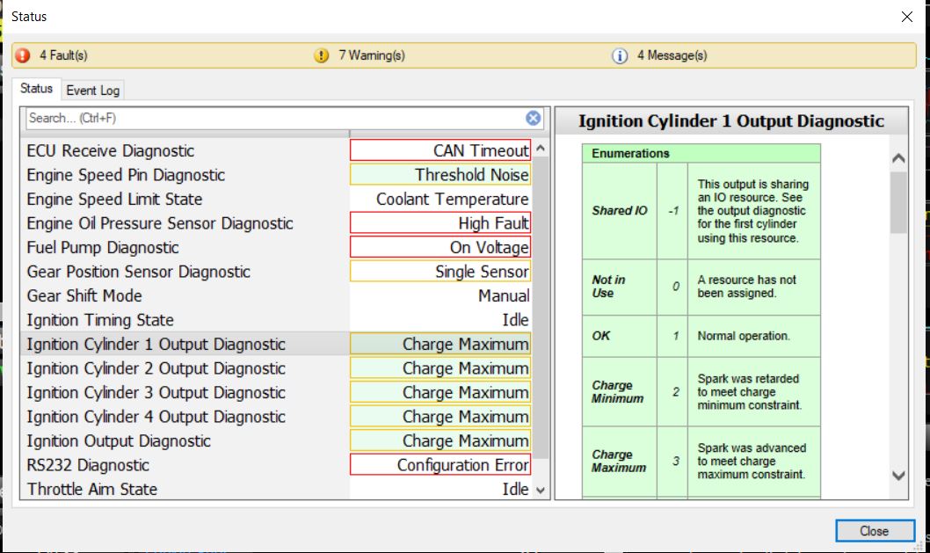Image resolution: width=930 pixels, height=553 pixels.
Task: Click the red Faults error icon
Action: (23, 55)
